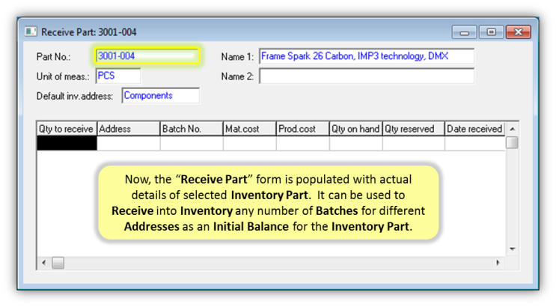
Task: Click the Name 1 text field
Action: coord(366,56)
